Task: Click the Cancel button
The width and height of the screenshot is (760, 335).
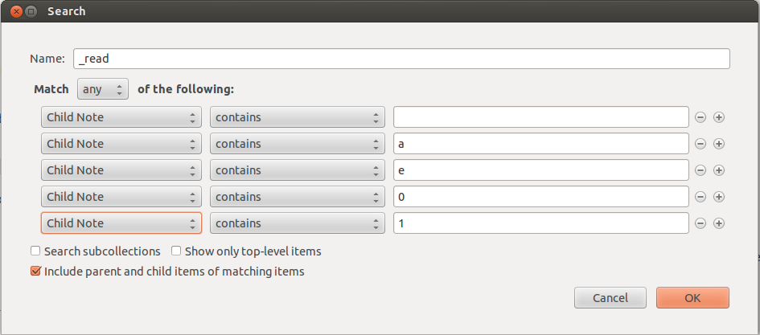Action: coord(610,298)
